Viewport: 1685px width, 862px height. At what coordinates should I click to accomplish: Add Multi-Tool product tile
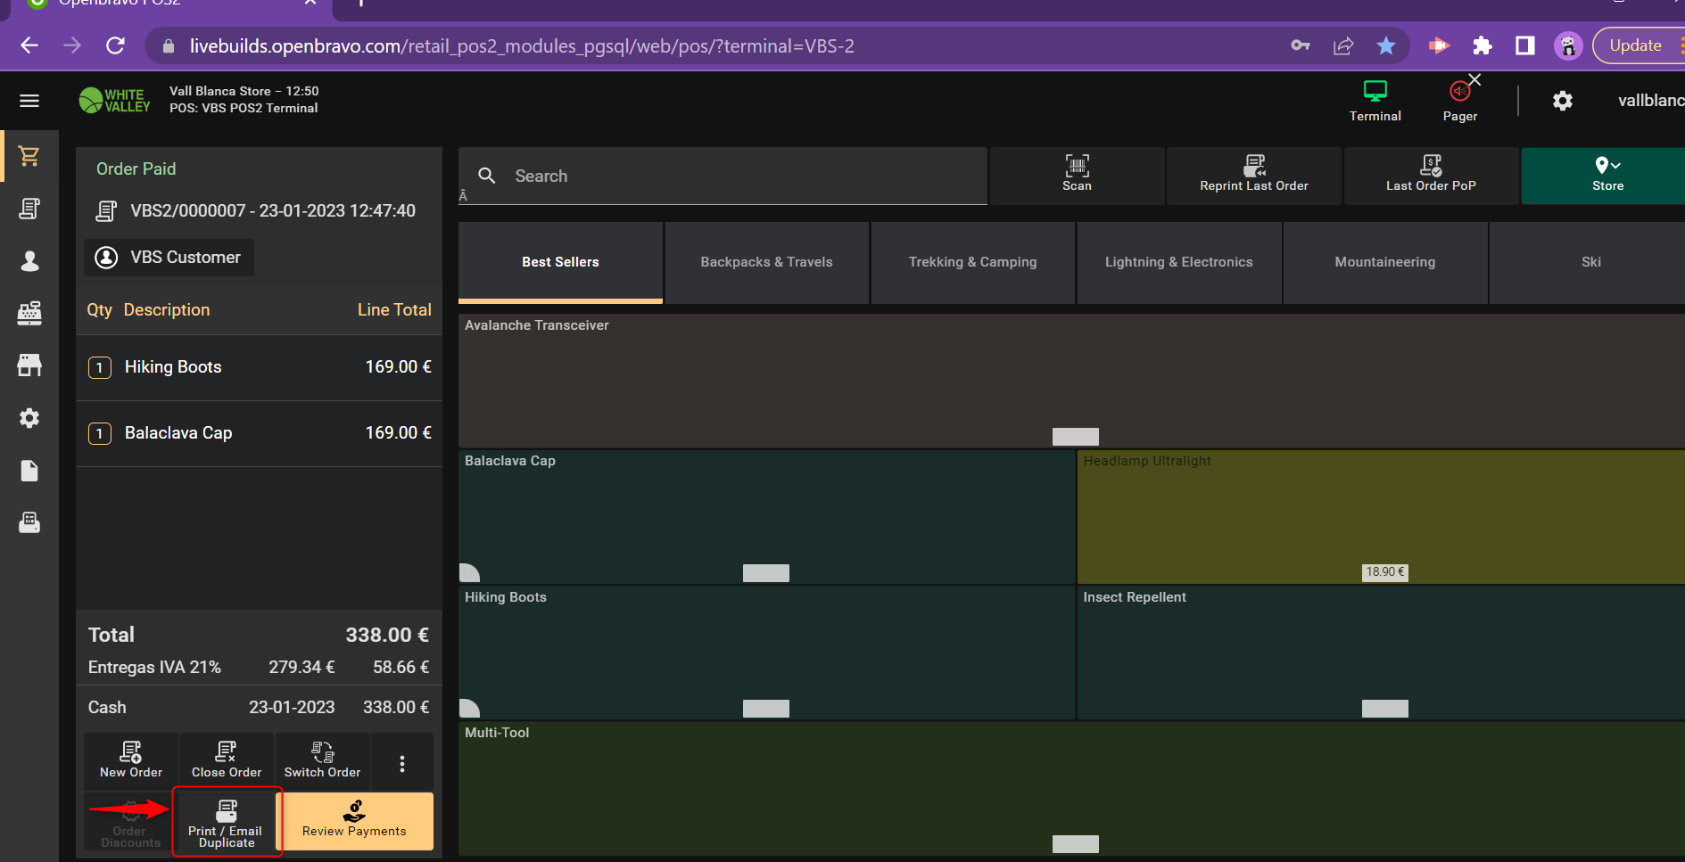1071,789
